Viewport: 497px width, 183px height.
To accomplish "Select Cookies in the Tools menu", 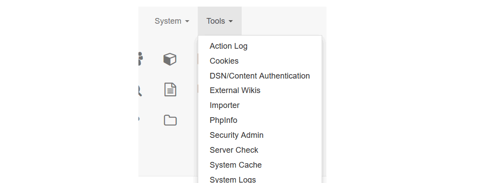I will [224, 61].
